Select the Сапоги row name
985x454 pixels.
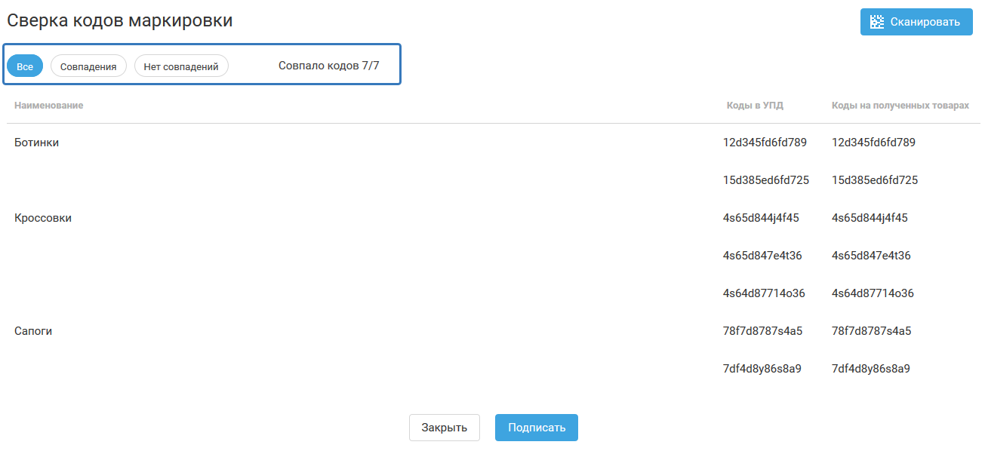click(33, 331)
